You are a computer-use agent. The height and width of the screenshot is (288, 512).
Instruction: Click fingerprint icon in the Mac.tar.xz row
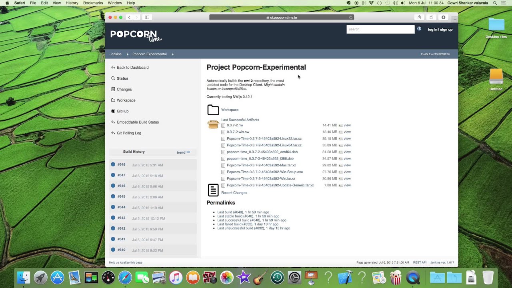point(341,165)
